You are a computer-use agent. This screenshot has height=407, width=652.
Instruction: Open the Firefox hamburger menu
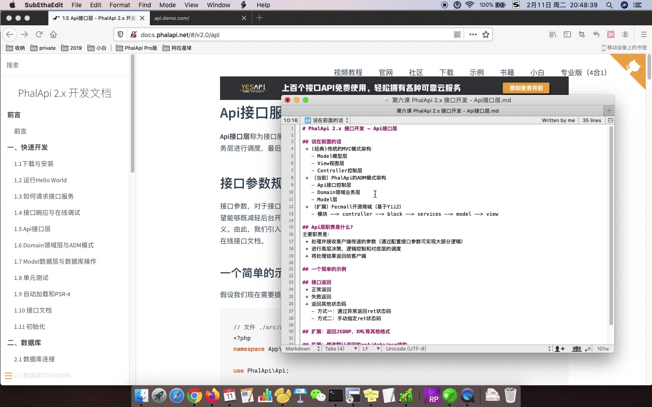[643, 34]
